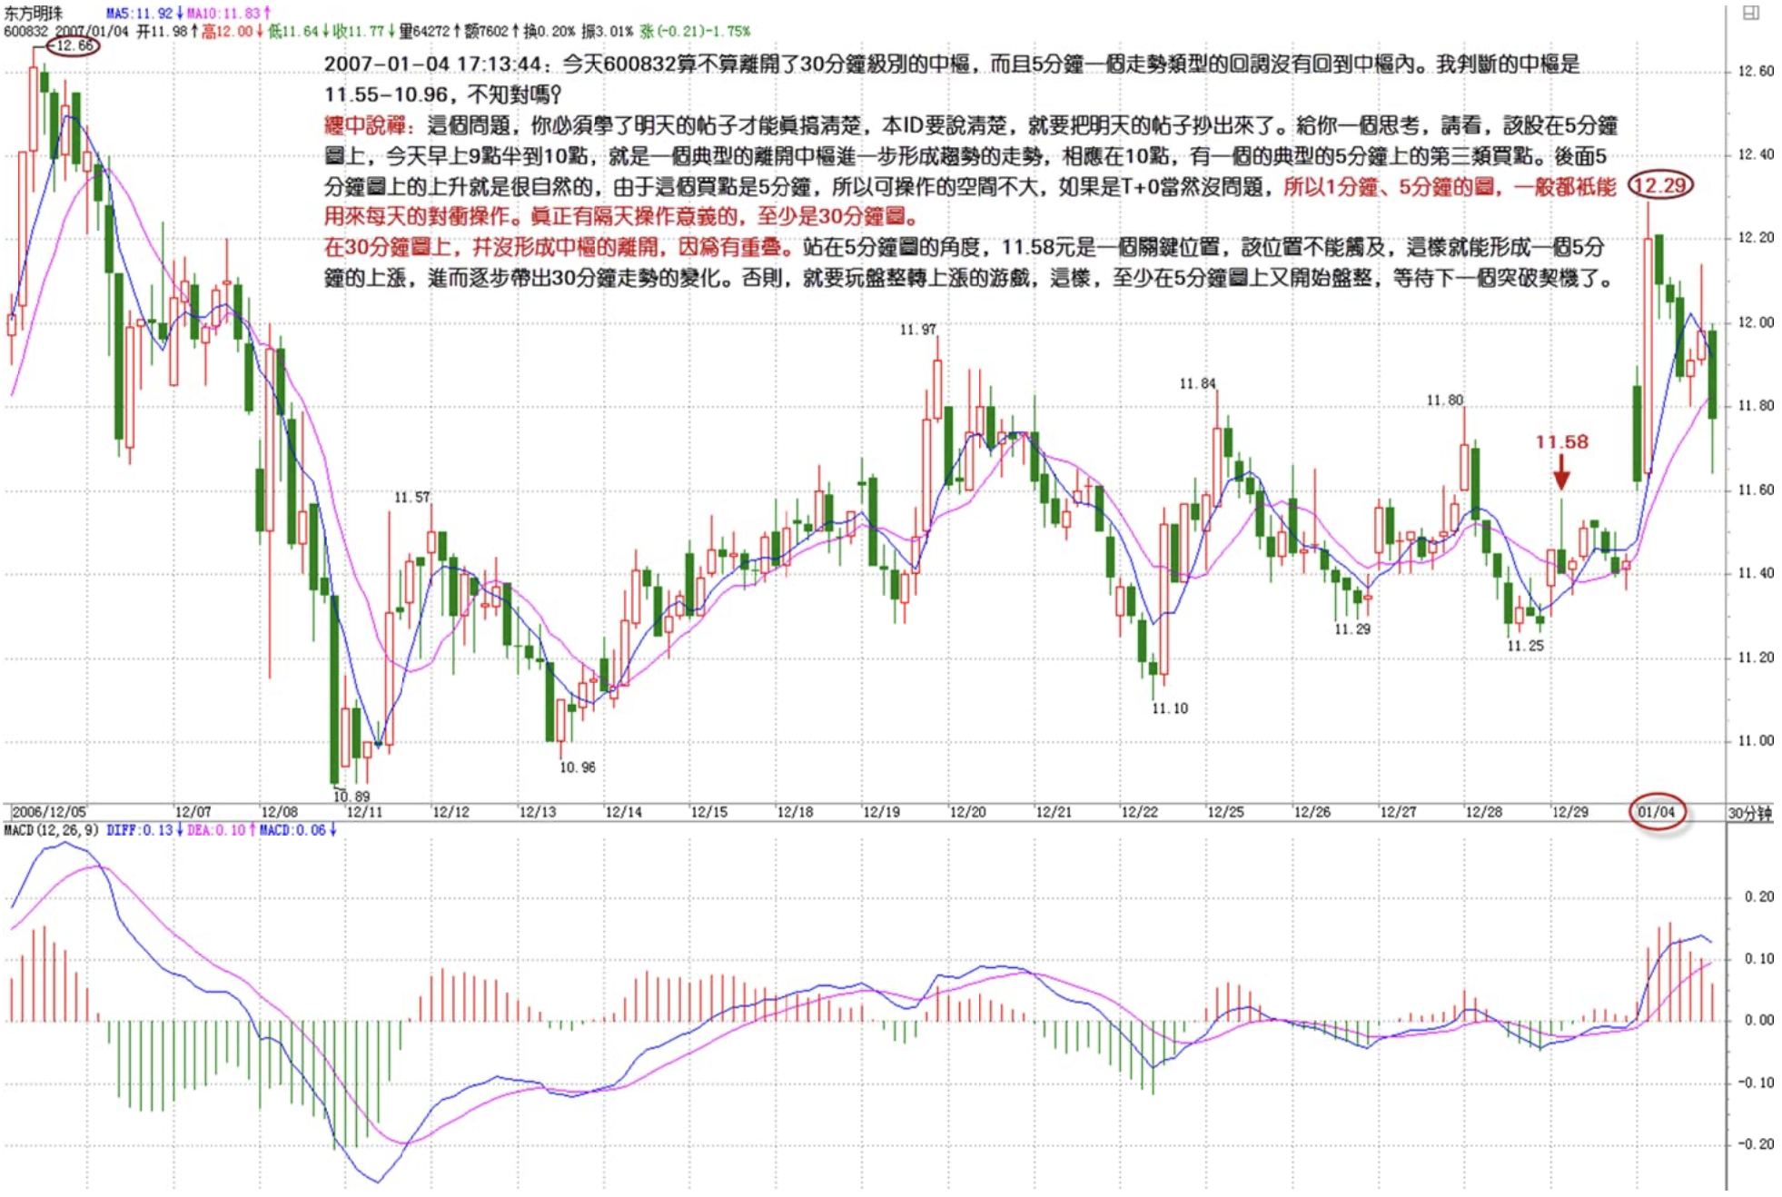Click the 2006/12/05 start date label
This screenshot has width=1782, height=1197.
[x=49, y=812]
